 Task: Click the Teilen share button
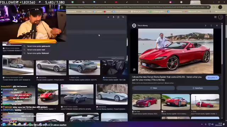click(x=154, y=88)
